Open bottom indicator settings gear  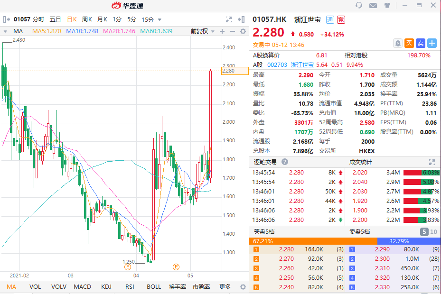coord(243,287)
